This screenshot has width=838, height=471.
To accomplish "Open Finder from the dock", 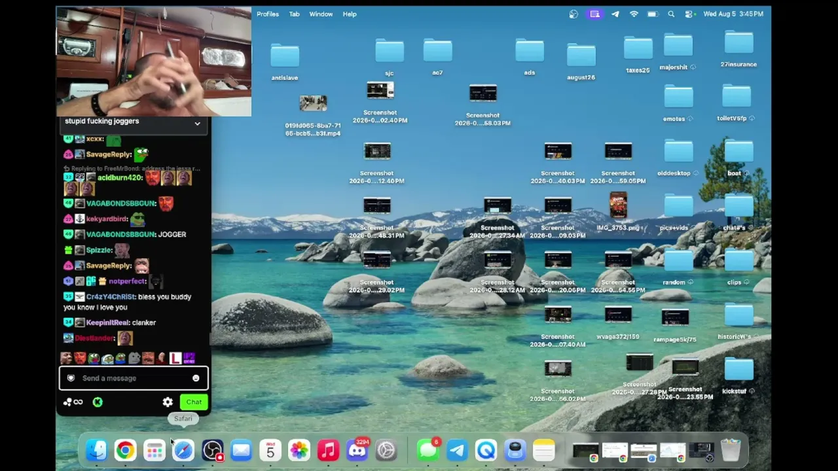I will 96,450.
